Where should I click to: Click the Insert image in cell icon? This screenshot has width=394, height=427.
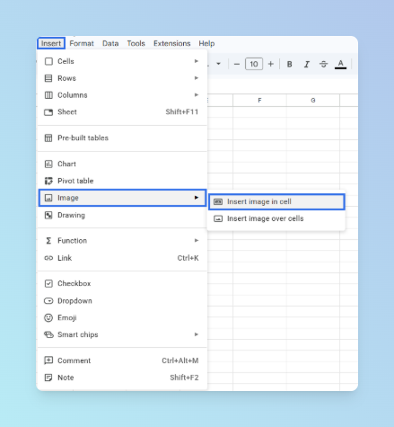point(218,202)
